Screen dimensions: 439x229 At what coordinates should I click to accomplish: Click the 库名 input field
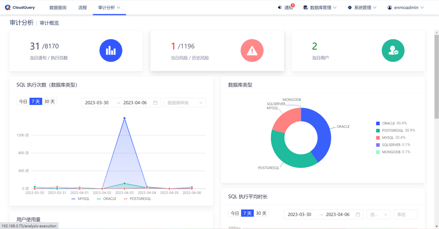(406, 214)
